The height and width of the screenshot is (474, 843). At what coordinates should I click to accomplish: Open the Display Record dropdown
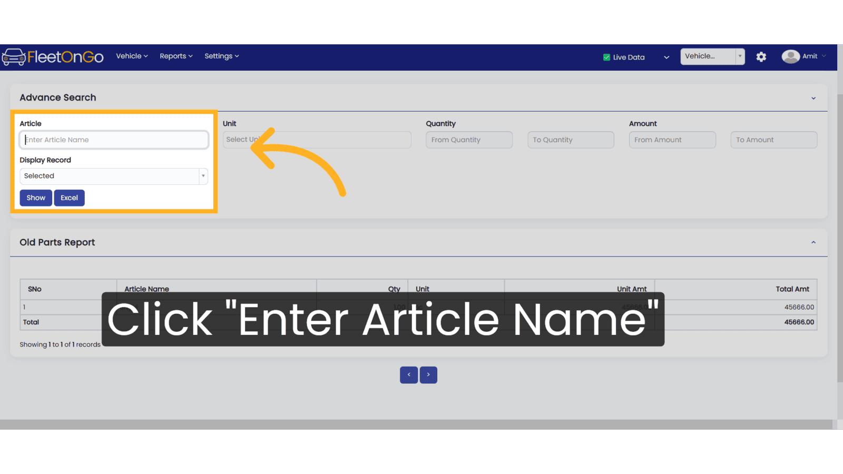pyautogui.click(x=114, y=176)
